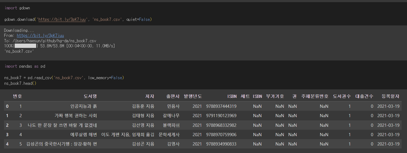Screen dimensions: 407x153
Task: Click the 번호 column header
Action: pos(17,96)
